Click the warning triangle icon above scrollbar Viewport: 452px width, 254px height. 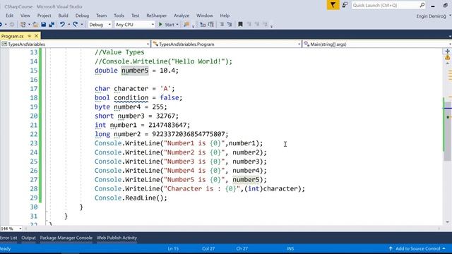(447, 58)
